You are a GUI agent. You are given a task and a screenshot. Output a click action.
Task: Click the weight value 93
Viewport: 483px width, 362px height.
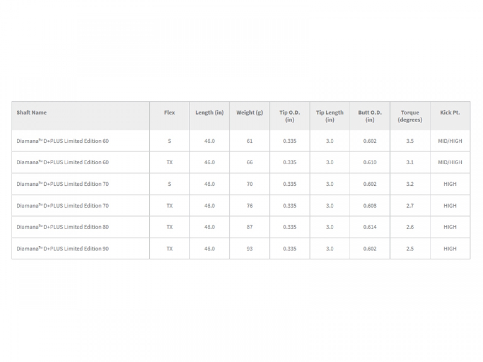pyautogui.click(x=250, y=249)
